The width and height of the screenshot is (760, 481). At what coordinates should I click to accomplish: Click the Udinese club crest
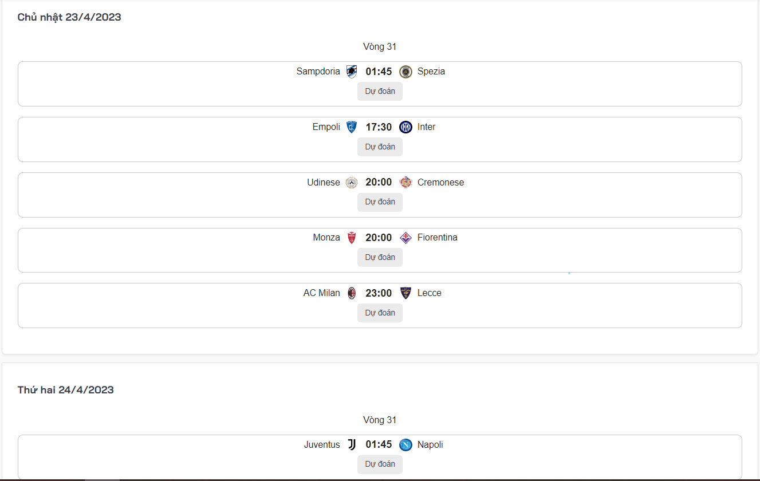click(x=352, y=183)
